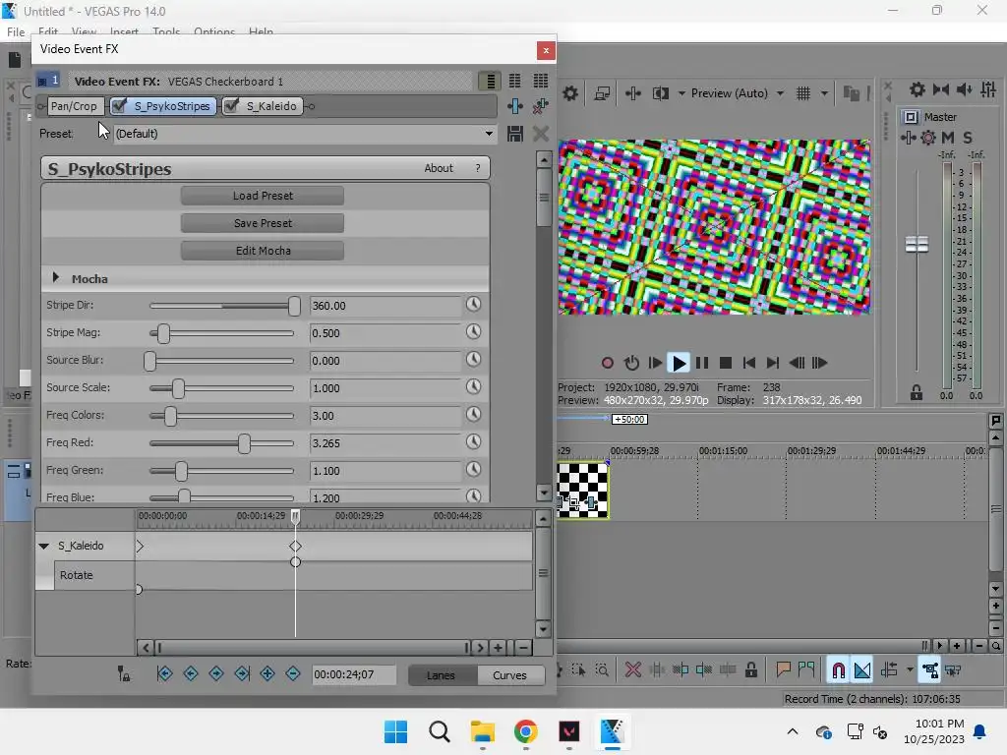Click the Load Preset button
This screenshot has height=755, width=1007.
(x=263, y=196)
